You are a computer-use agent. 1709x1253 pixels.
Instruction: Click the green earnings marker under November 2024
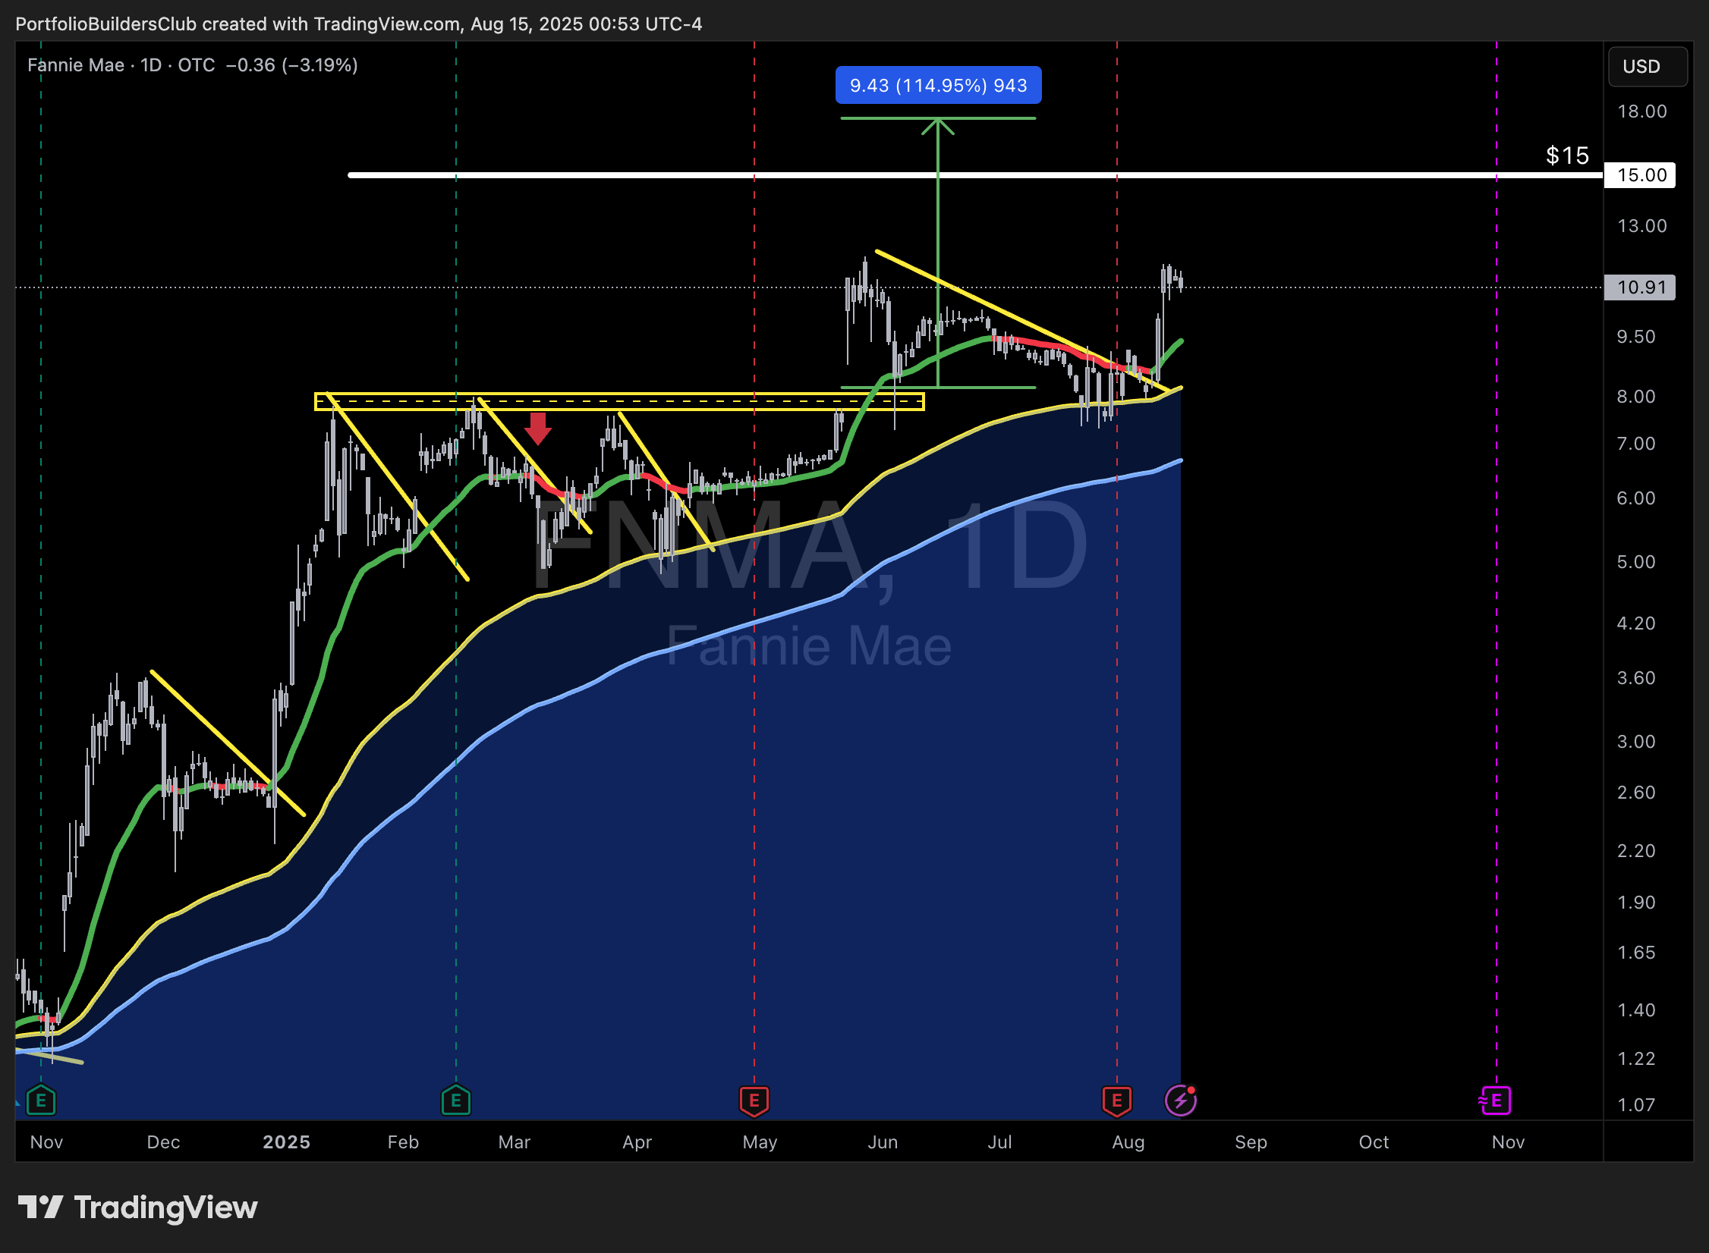click(x=41, y=1101)
